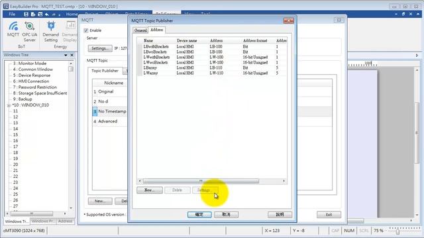Viewport: 424px width, 238px height.
Task: Open Demand Setting in the Energy group
Action: click(x=51, y=32)
